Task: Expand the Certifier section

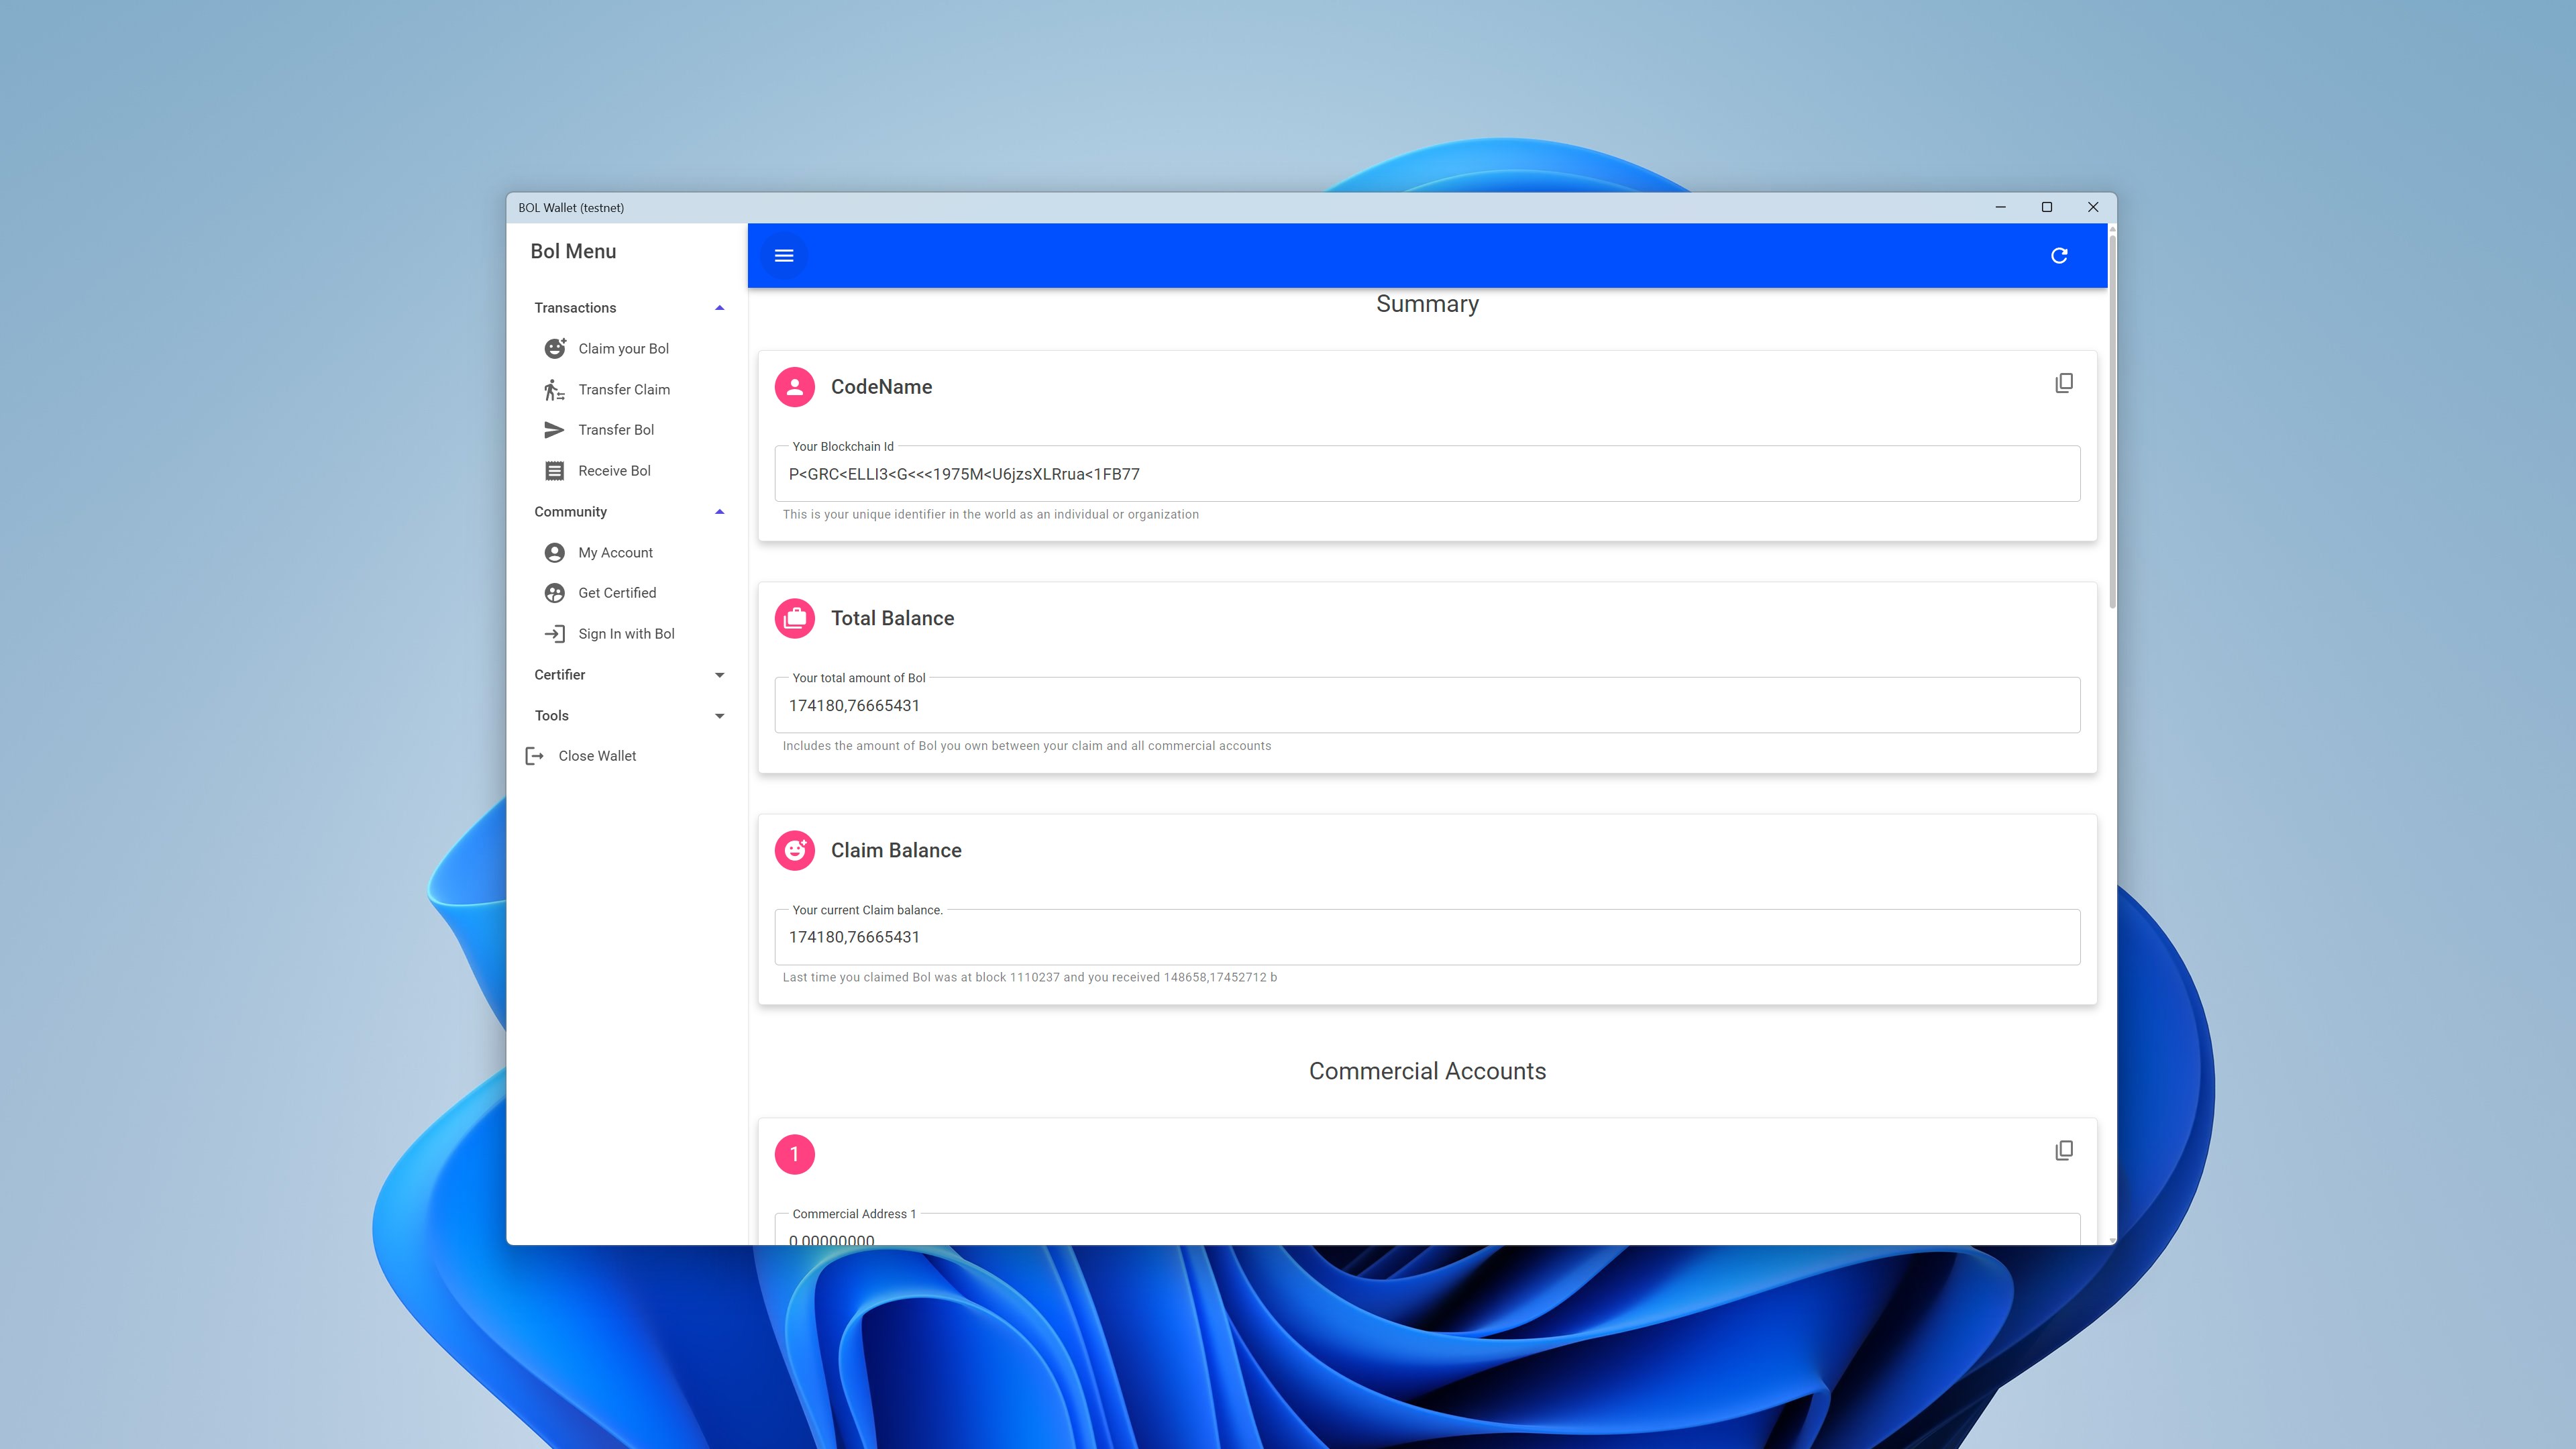Action: click(719, 675)
